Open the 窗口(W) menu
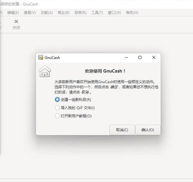 [x=114, y=13]
